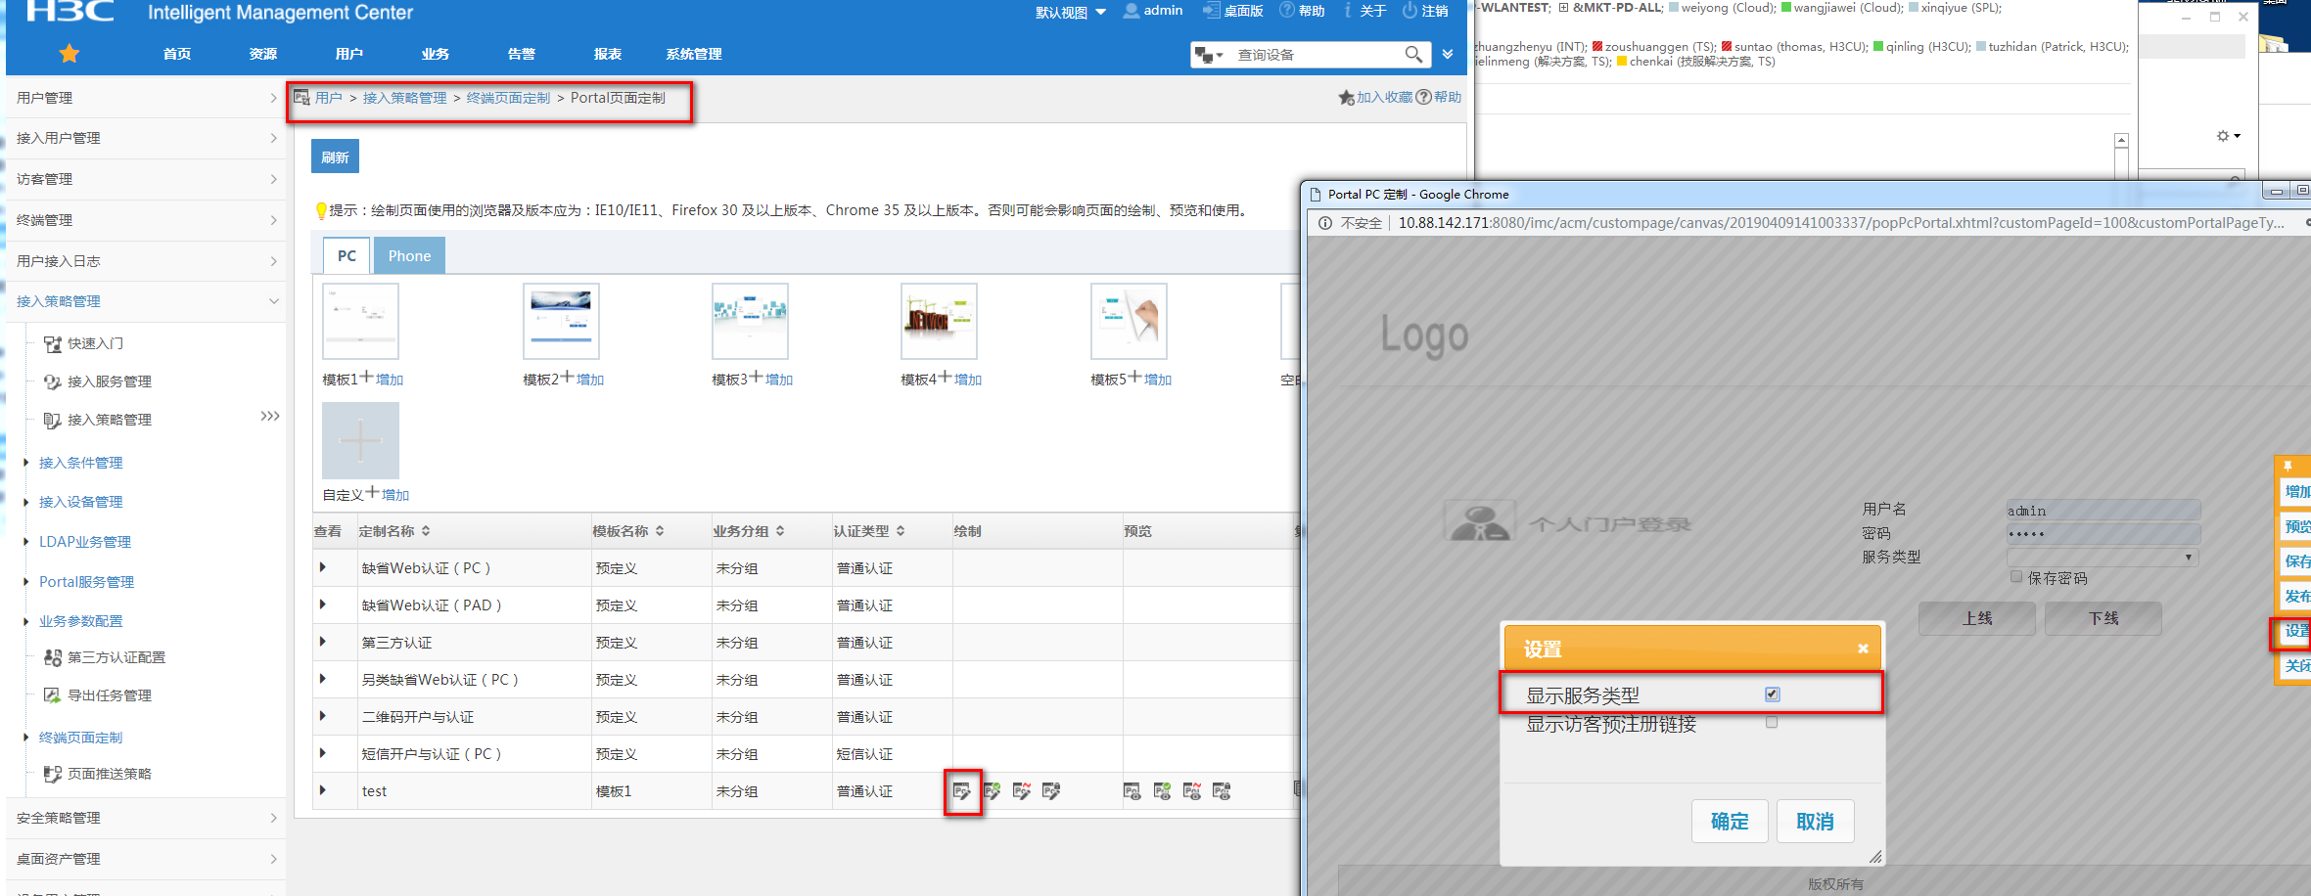2311x896 pixels.
Task: Click the preview icon with green check for test
Action: pos(1163,791)
